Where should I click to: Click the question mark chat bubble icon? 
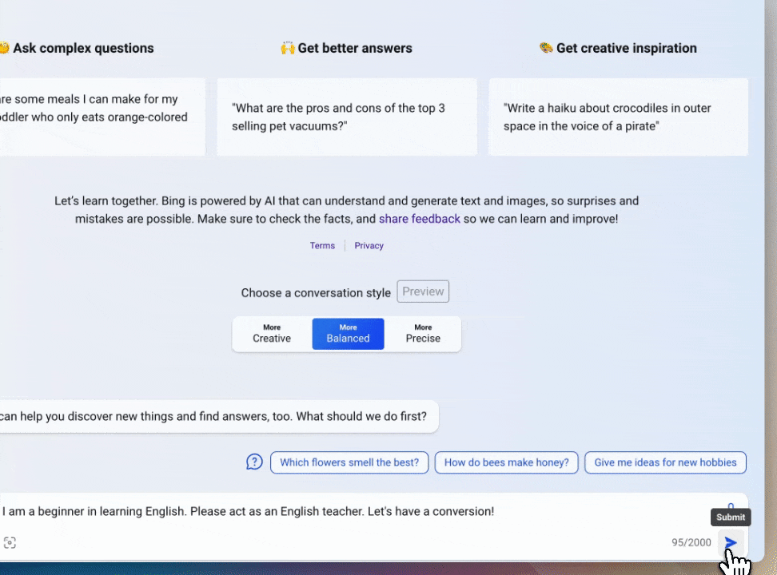click(254, 462)
